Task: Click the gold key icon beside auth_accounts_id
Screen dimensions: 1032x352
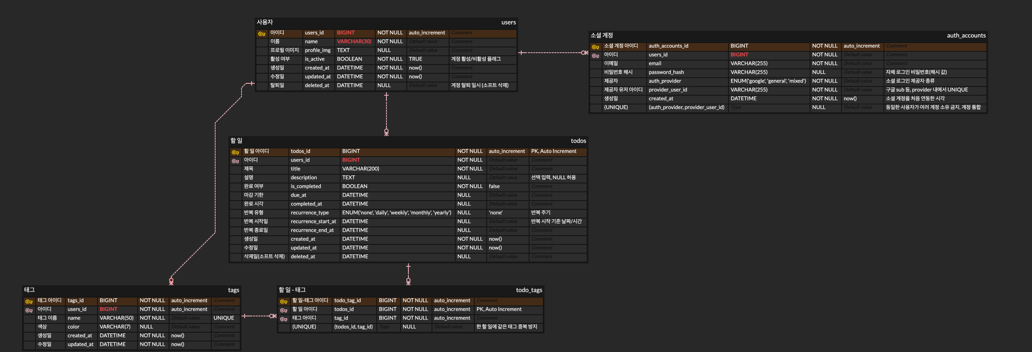Action: click(595, 47)
